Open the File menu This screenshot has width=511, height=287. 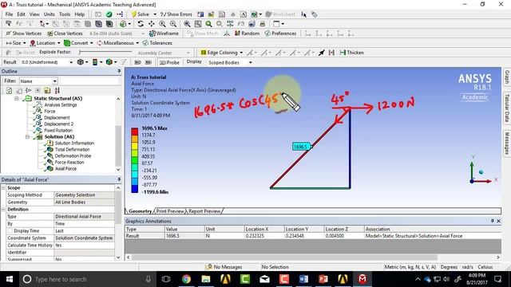click(x=9, y=14)
